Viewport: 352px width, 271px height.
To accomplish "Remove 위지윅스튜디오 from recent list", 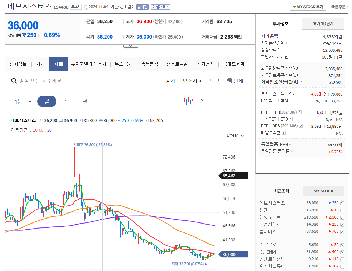I will point(342,266).
